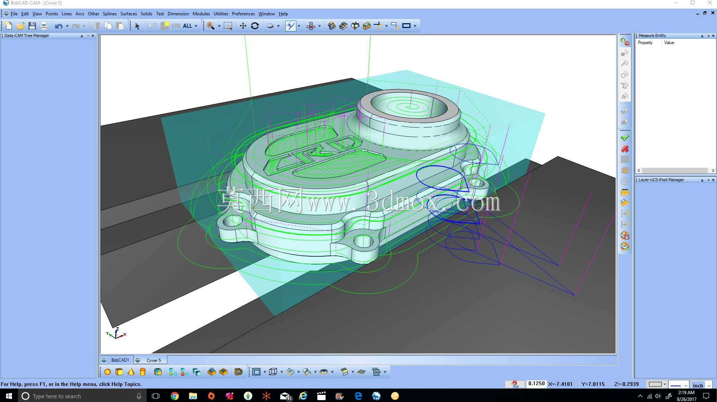717x402 pixels.
Task: Choose the arrow selection cursor tool
Action: coord(137,26)
